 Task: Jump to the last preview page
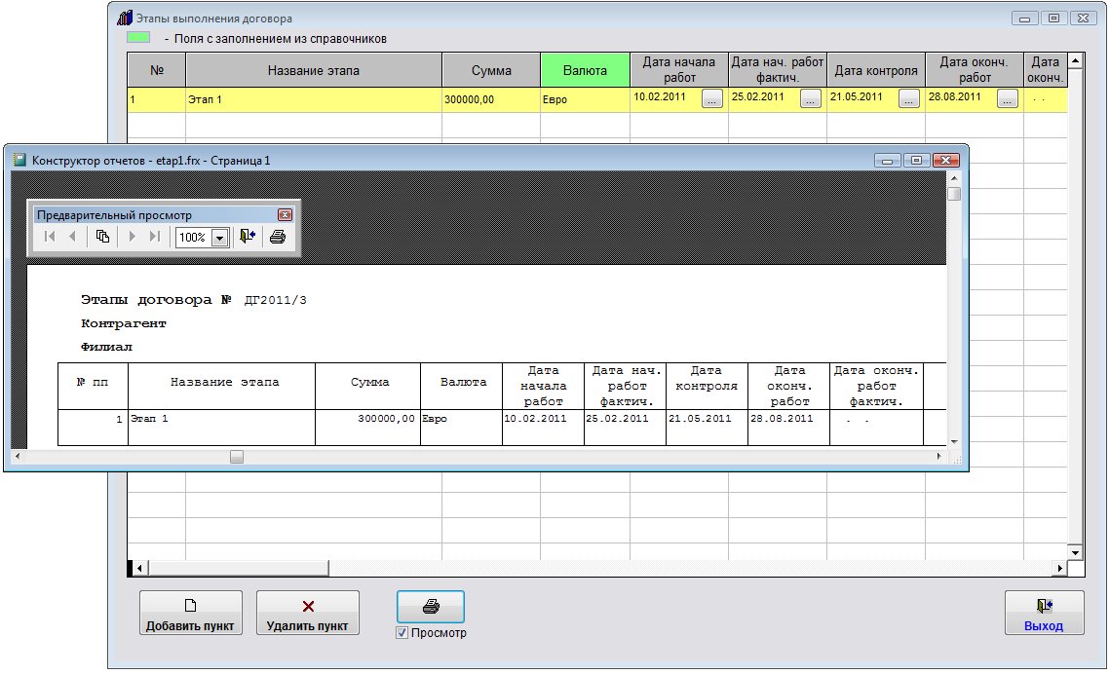pos(155,237)
